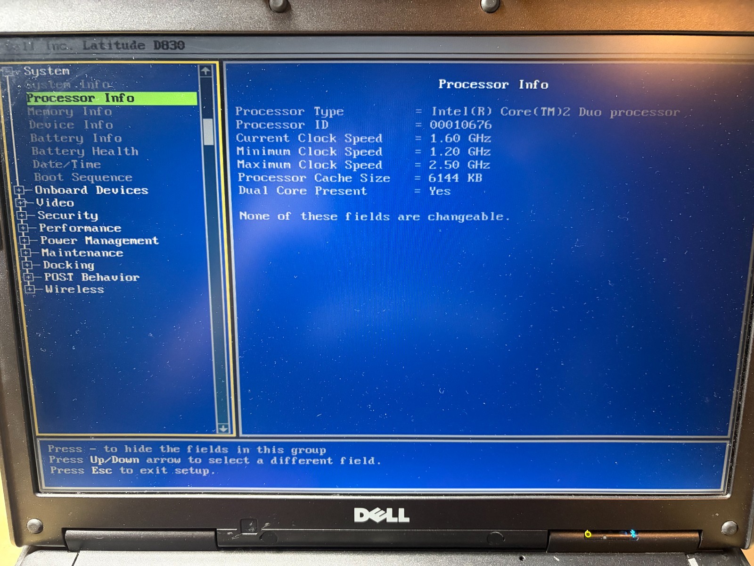Click the scroll up arrow in menu pane
Image resolution: width=754 pixels, height=566 pixels.
205,71
